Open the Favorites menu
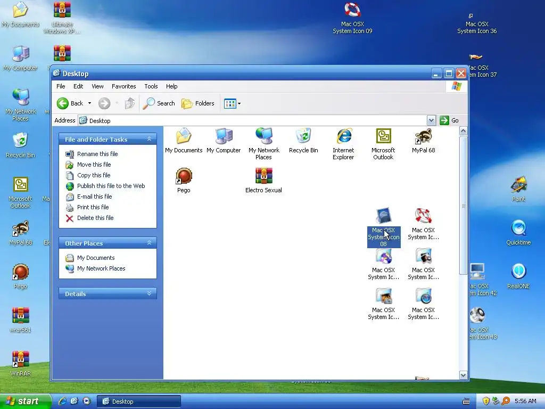Screen dimensions: 545x409 (123, 86)
